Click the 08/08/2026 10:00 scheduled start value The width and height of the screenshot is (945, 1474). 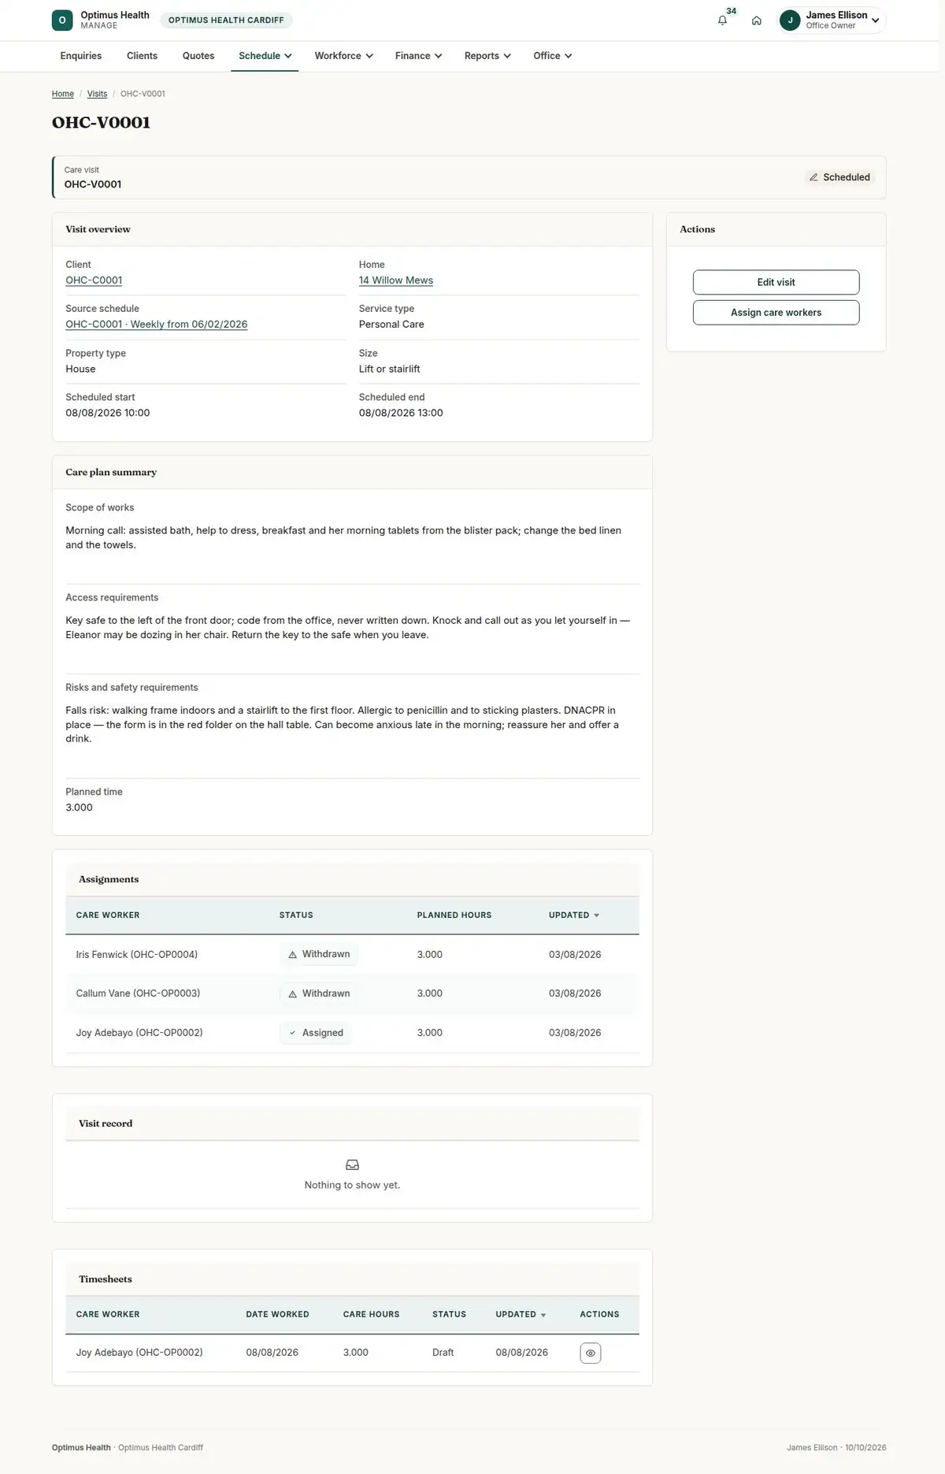pyautogui.click(x=108, y=413)
